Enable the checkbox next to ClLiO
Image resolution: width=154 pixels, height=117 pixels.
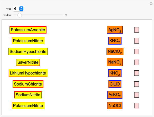point(137,84)
